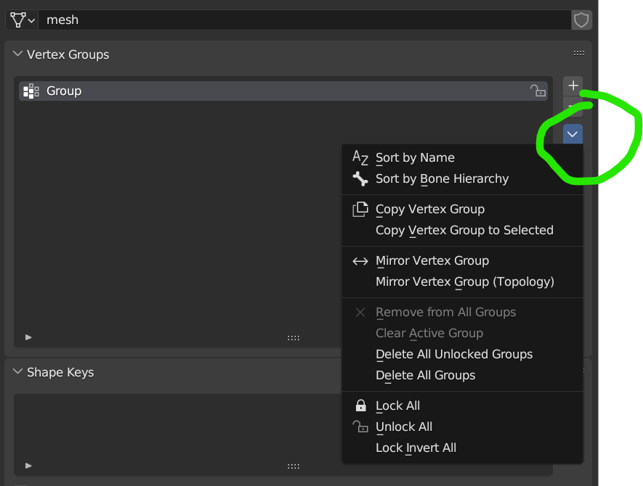Expand the vertex group list filter triangle

pyautogui.click(x=28, y=337)
